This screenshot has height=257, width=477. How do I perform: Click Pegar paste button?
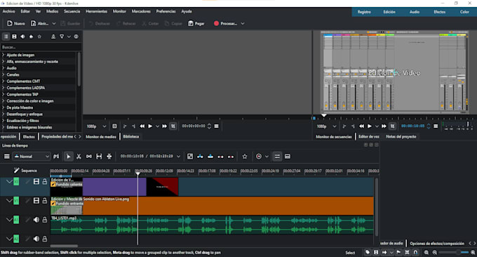pyautogui.click(x=196, y=23)
